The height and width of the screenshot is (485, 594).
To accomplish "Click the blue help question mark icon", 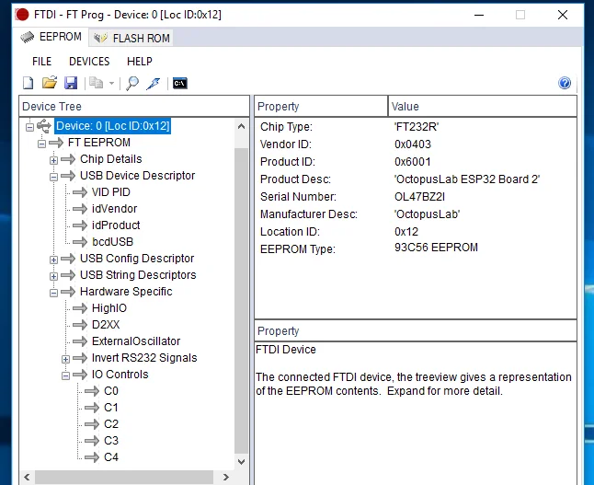I will pyautogui.click(x=565, y=83).
